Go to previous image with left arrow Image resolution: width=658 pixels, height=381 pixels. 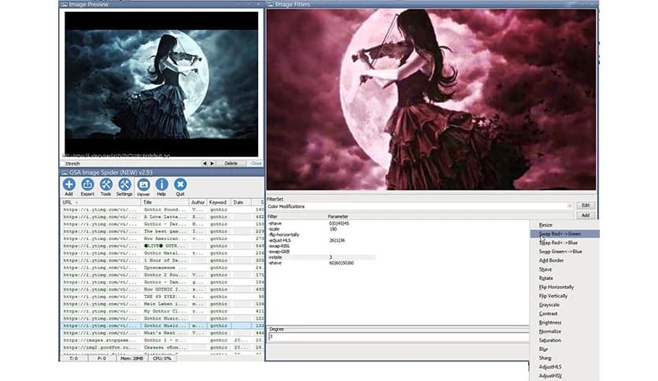[x=205, y=163]
